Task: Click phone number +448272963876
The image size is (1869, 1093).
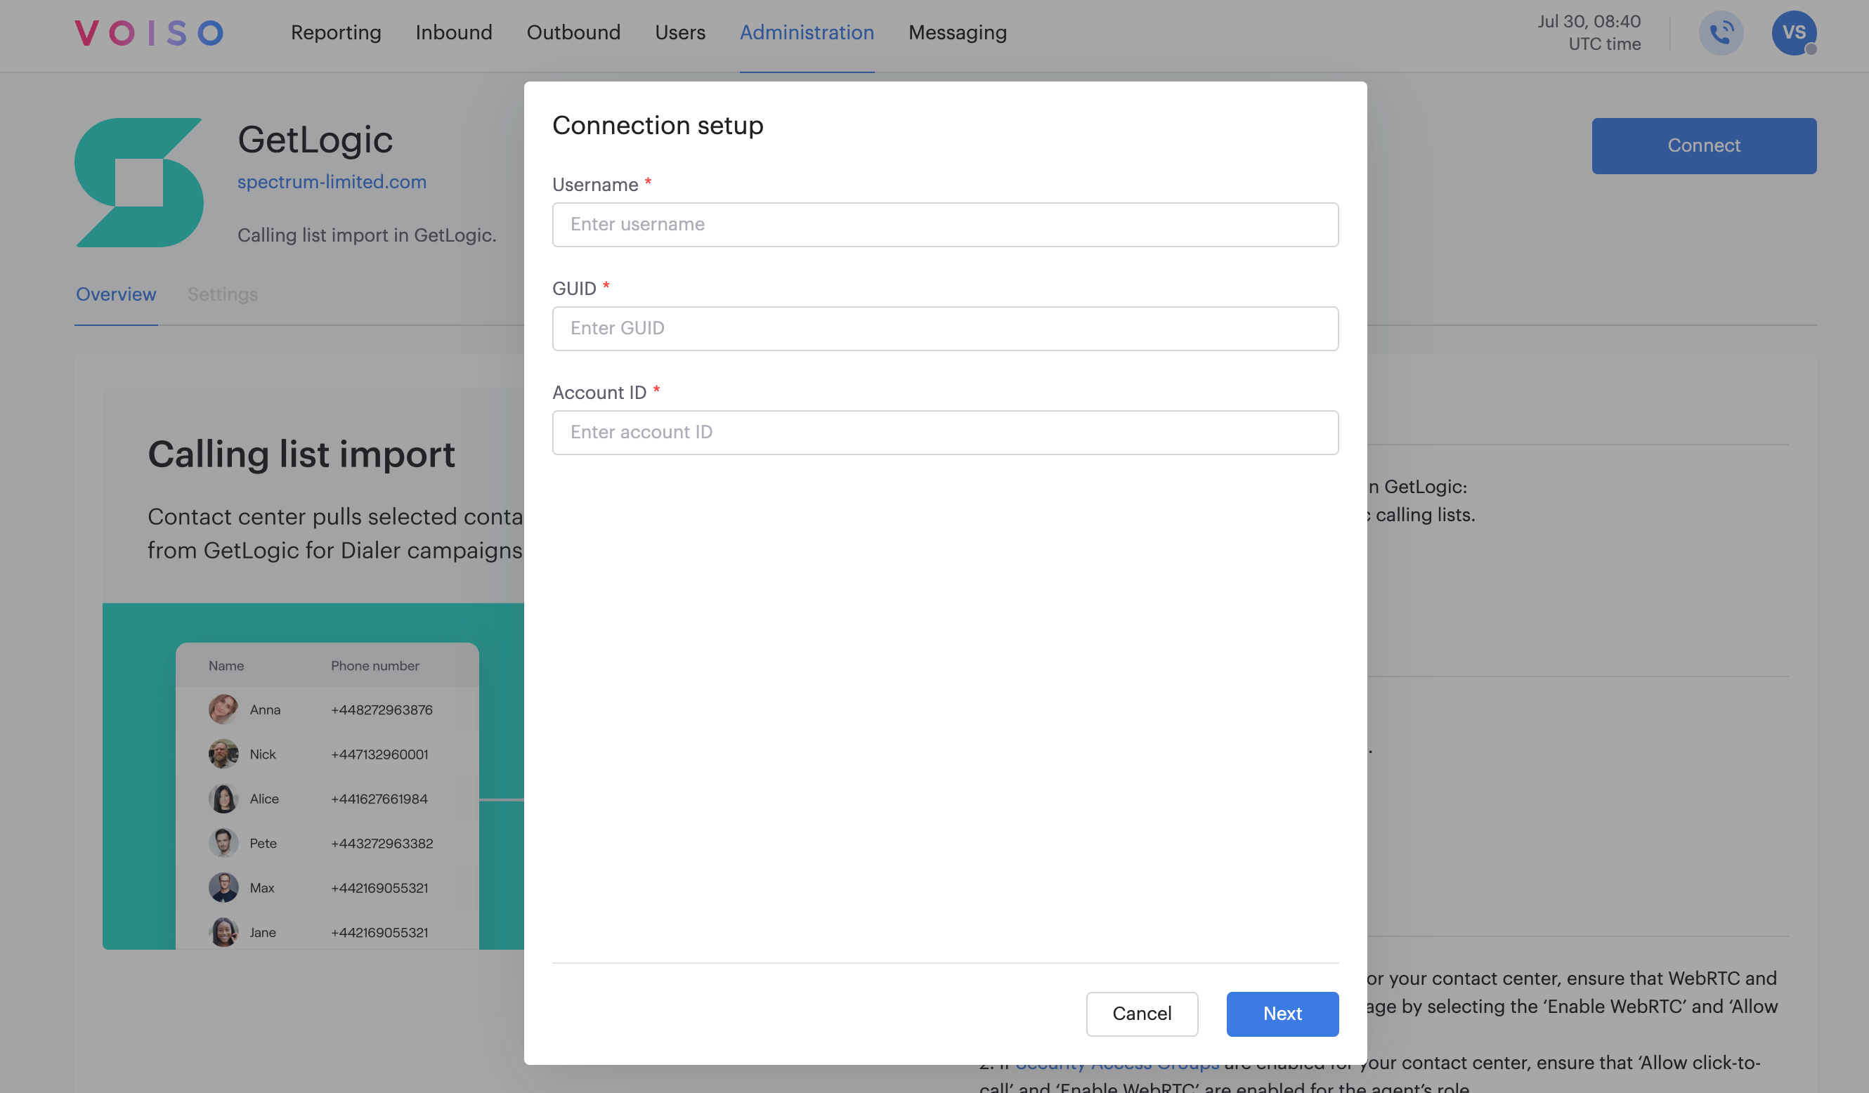Action: (x=382, y=709)
